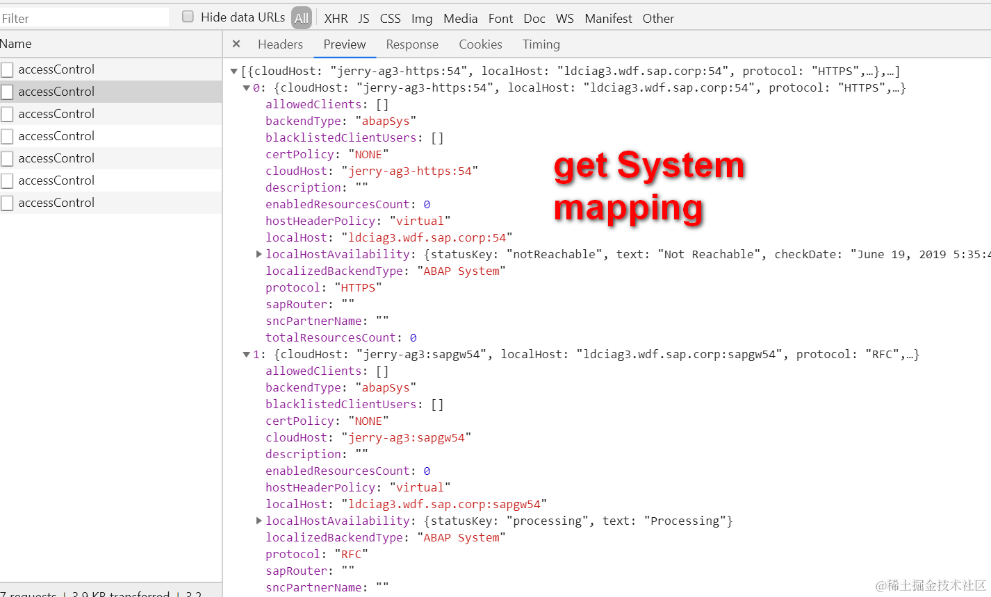Click first blacklistedClientUsers property line

(354, 137)
